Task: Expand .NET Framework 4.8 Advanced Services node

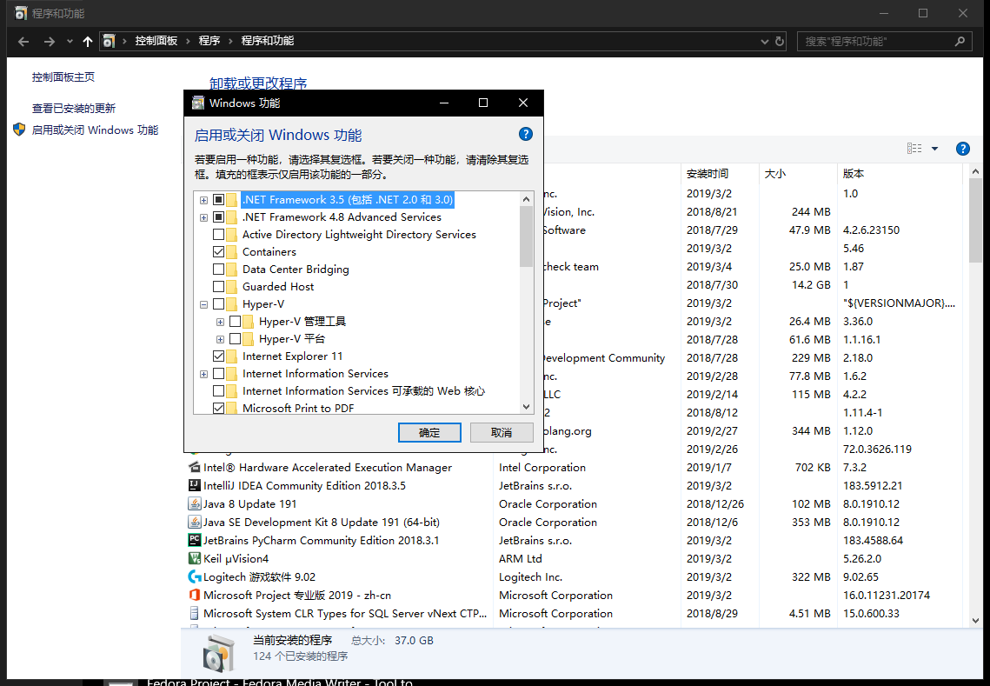Action: click(204, 218)
